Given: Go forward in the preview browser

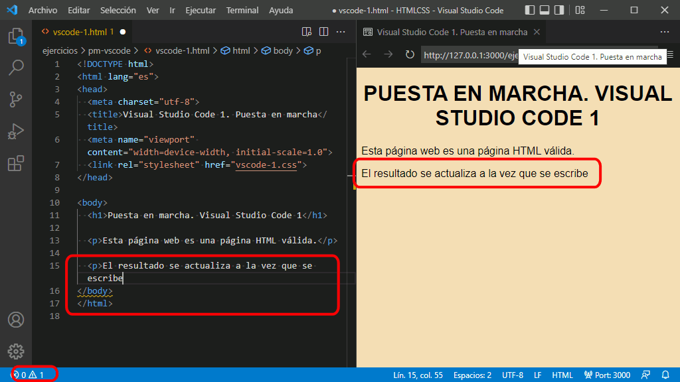Looking at the screenshot, I should [x=388, y=54].
